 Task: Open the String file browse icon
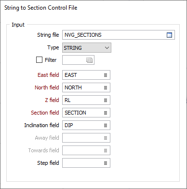[169, 35]
